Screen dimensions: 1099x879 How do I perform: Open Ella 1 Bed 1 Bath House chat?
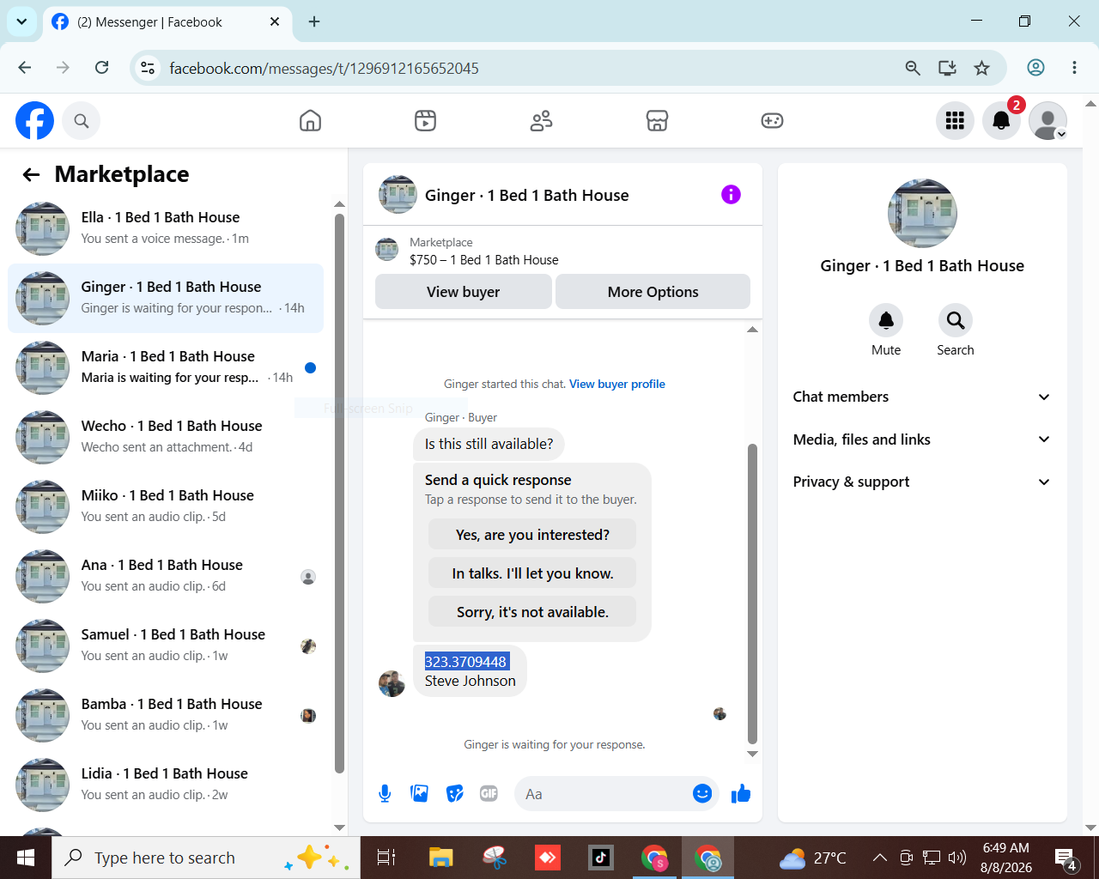166,228
